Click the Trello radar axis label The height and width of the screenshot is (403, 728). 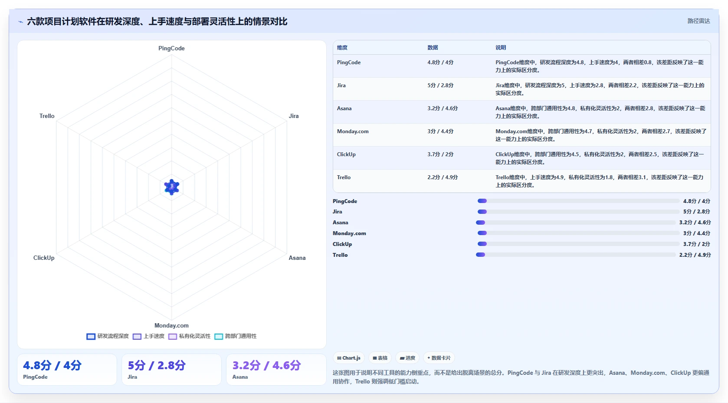[47, 116]
